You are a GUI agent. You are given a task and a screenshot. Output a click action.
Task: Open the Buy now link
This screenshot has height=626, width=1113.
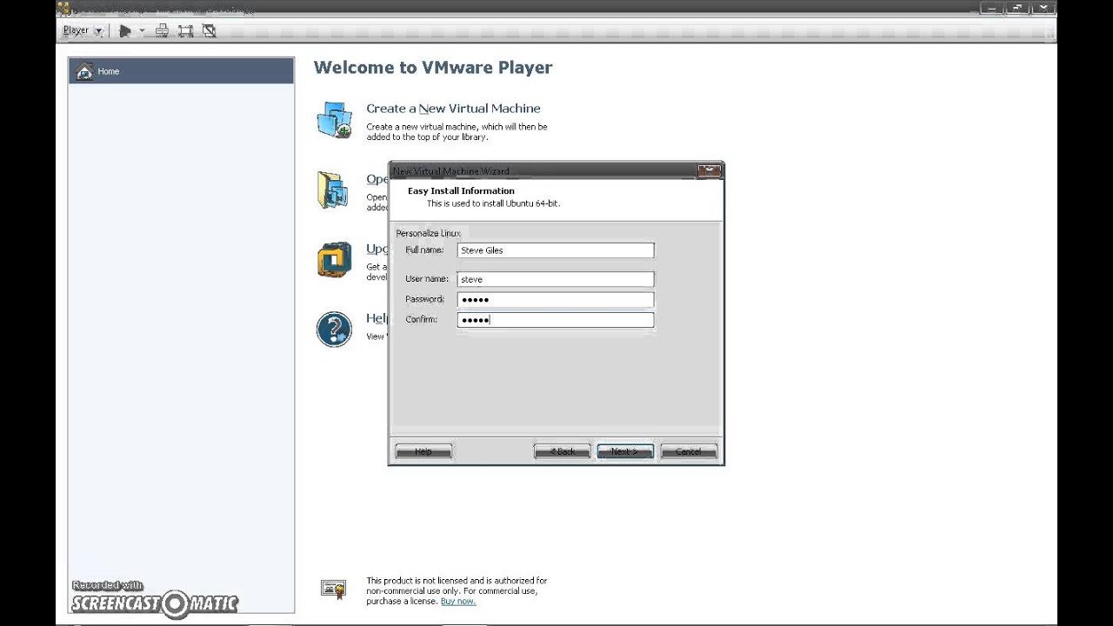pos(458,601)
